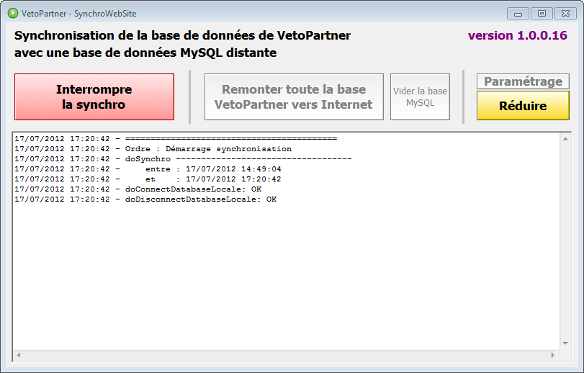Maximize the SynchroWebSite window

[x=542, y=13]
